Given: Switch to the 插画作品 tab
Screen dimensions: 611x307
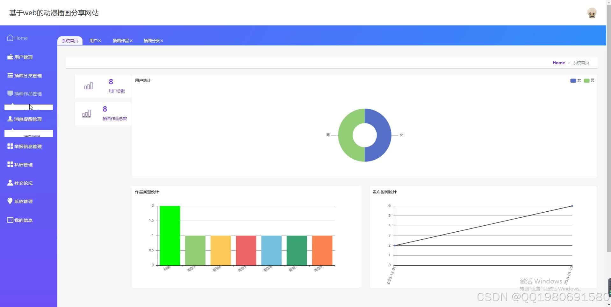Looking at the screenshot, I should 121,41.
